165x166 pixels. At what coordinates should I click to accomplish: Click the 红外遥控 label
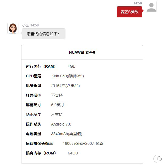click(34, 95)
